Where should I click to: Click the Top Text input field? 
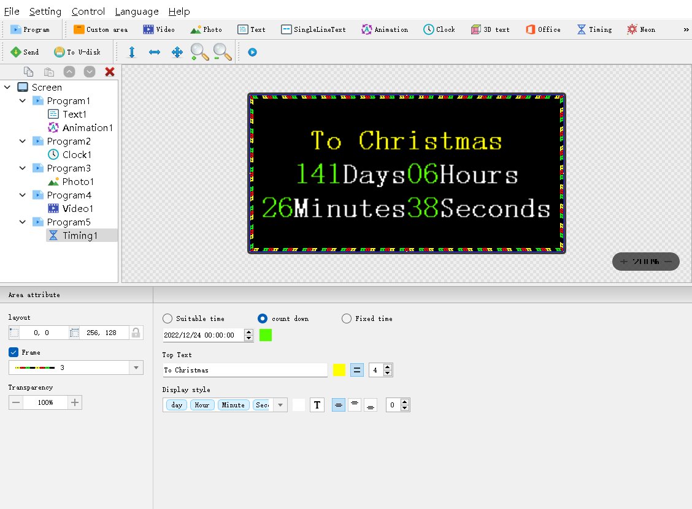tap(245, 370)
